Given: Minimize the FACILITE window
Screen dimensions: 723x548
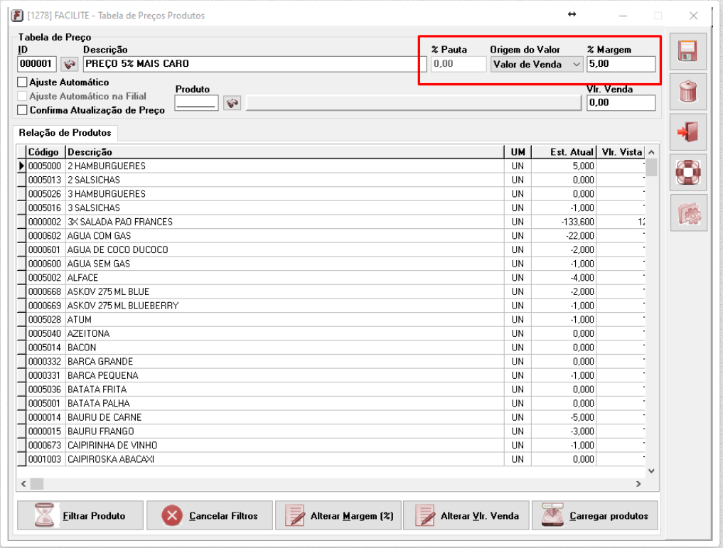Looking at the screenshot, I should click(x=623, y=16).
